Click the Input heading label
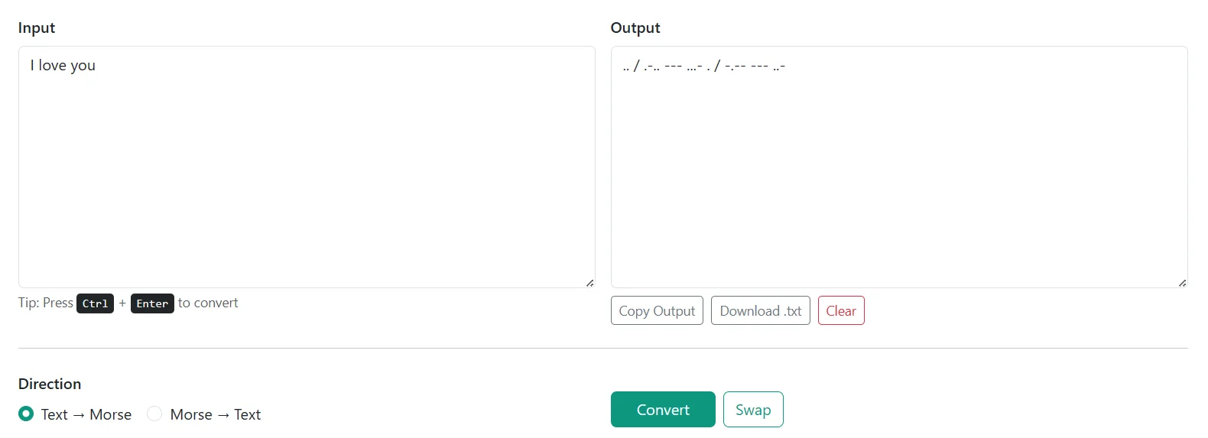This screenshot has width=1208, height=438. [37, 28]
